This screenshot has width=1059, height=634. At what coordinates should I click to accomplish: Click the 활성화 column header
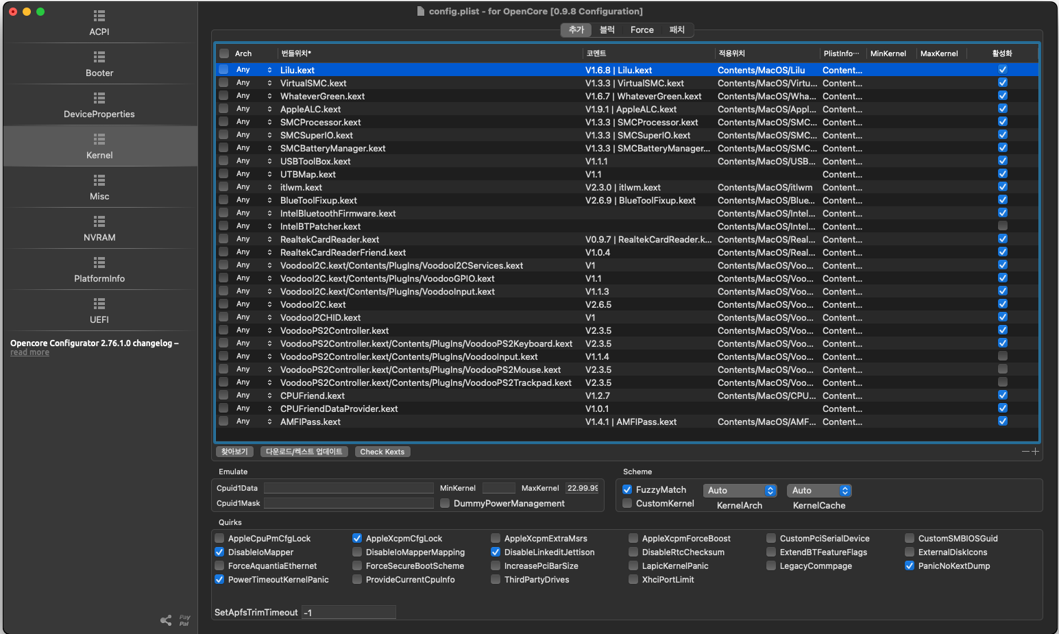(x=1002, y=53)
